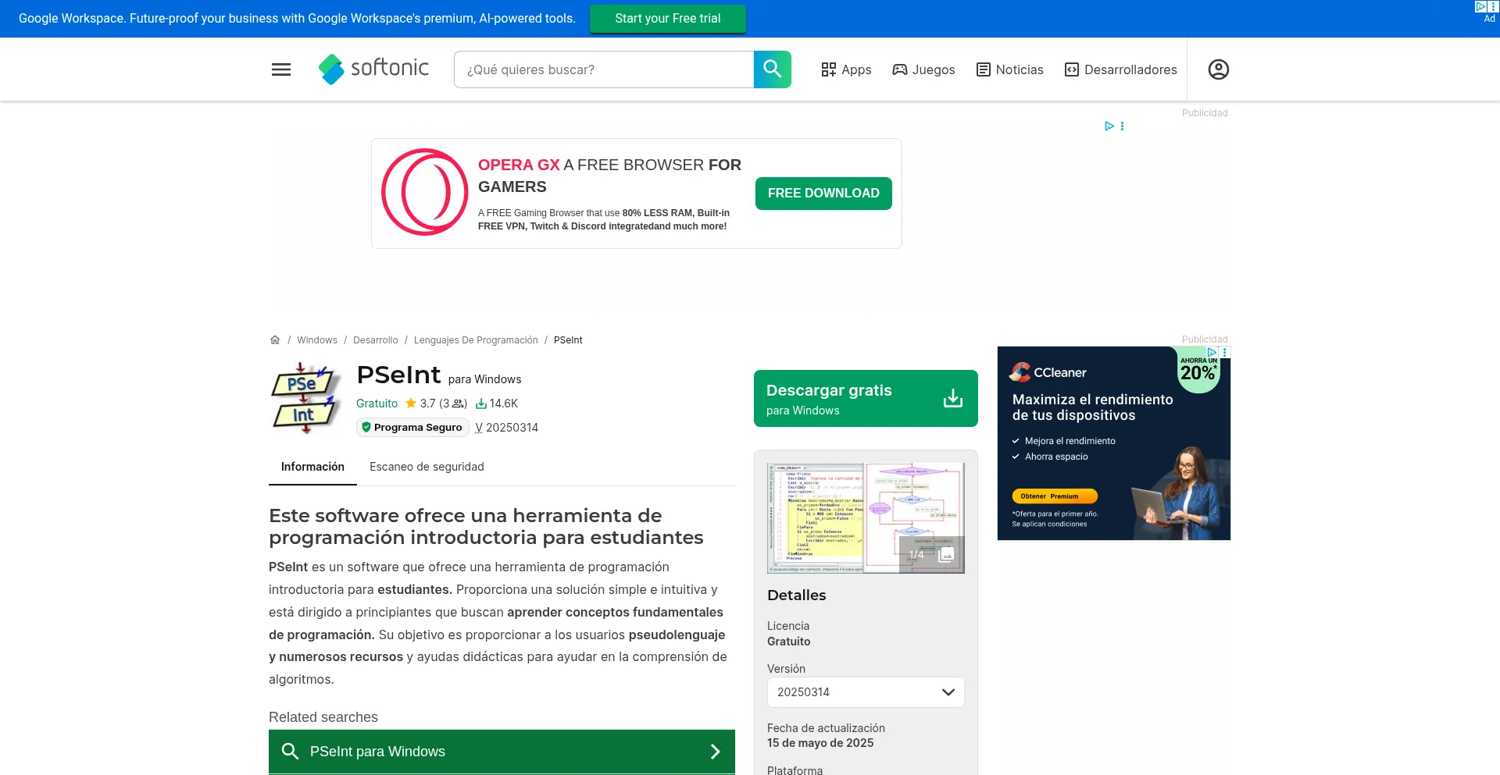Viewport: 1500px width, 775px height.
Task: Switch to the Escaneo de seguridad tab
Action: 427,466
